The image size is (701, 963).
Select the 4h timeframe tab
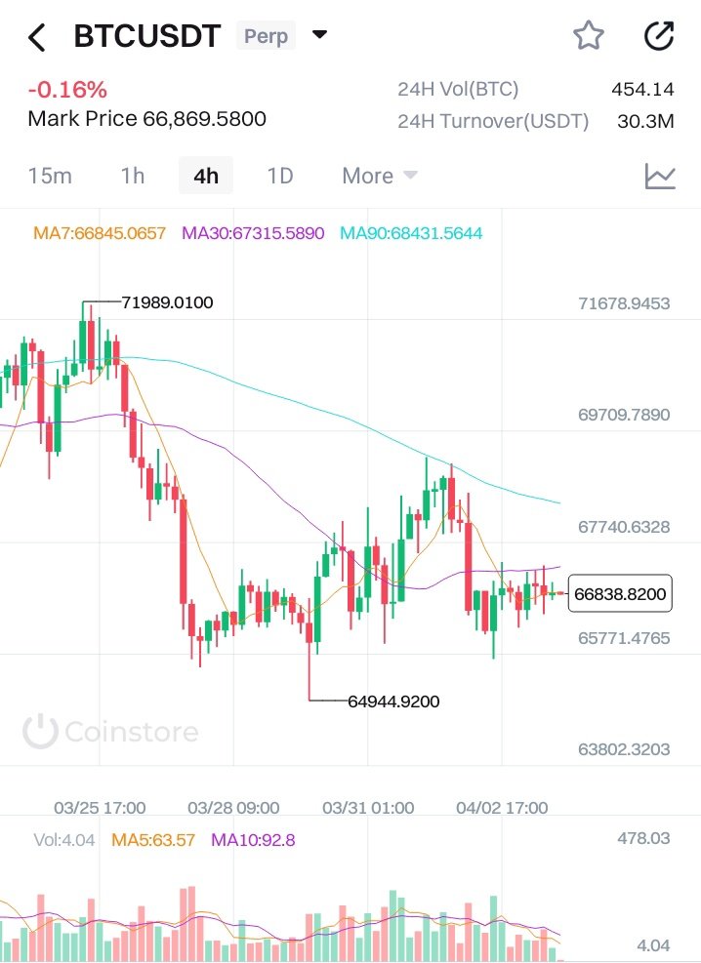coord(206,177)
